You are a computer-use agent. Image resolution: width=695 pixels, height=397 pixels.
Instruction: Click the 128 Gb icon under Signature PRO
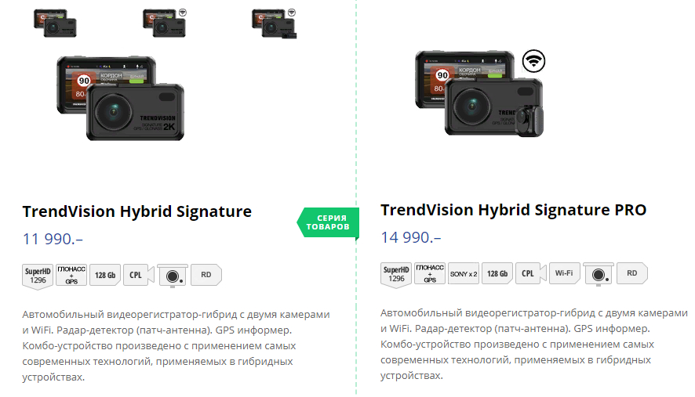point(497,273)
